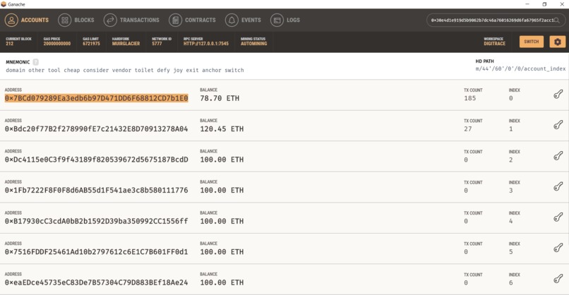
Task: Click the TX count value 185
Action: tap(469, 98)
